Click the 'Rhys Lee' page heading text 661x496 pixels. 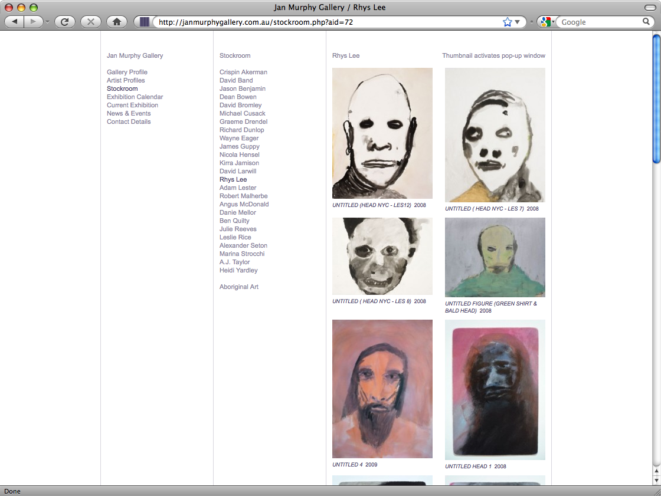tap(346, 55)
